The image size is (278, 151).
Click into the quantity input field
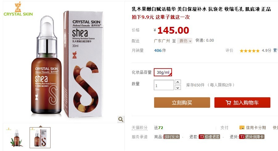tap(164, 85)
